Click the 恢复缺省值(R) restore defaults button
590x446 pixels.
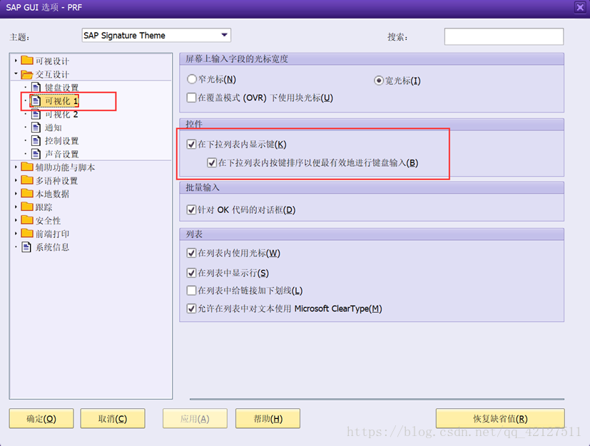point(500,419)
